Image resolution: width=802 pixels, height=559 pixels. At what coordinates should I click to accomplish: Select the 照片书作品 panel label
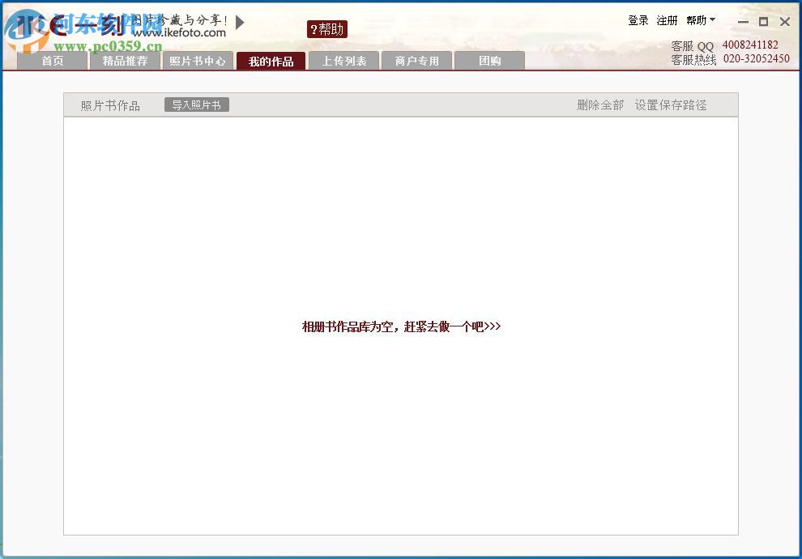[x=109, y=105]
